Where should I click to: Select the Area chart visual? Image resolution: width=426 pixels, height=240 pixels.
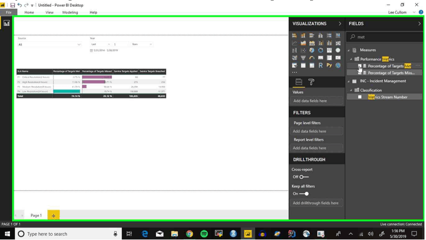303,43
